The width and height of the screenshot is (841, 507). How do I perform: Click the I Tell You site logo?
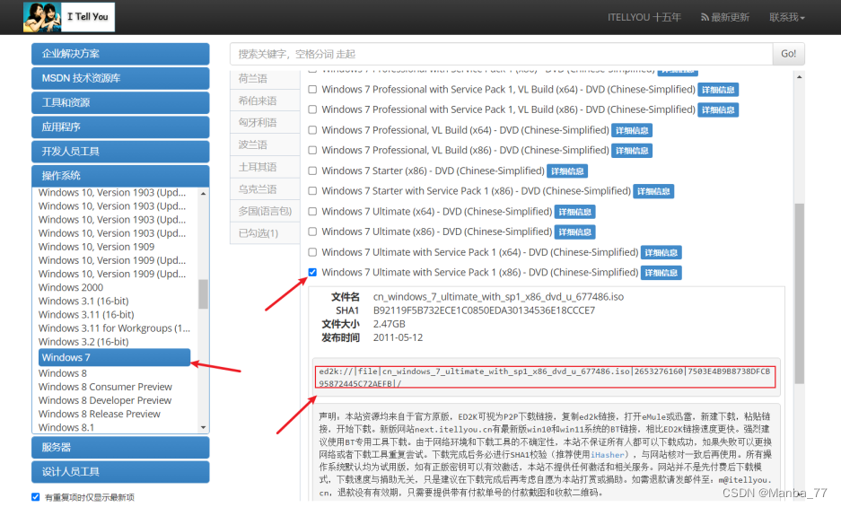coord(68,17)
